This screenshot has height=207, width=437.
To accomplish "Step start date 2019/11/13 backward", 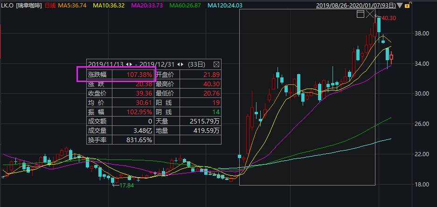I will pyautogui.click(x=127, y=64).
